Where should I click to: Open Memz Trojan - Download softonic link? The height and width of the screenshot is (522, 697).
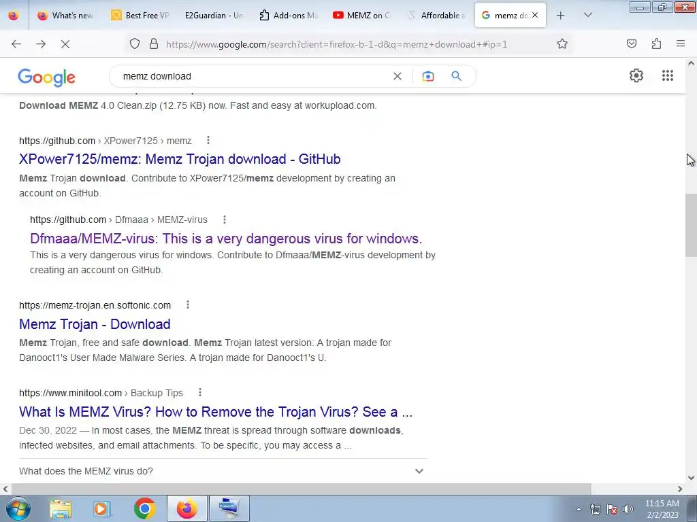coord(95,324)
